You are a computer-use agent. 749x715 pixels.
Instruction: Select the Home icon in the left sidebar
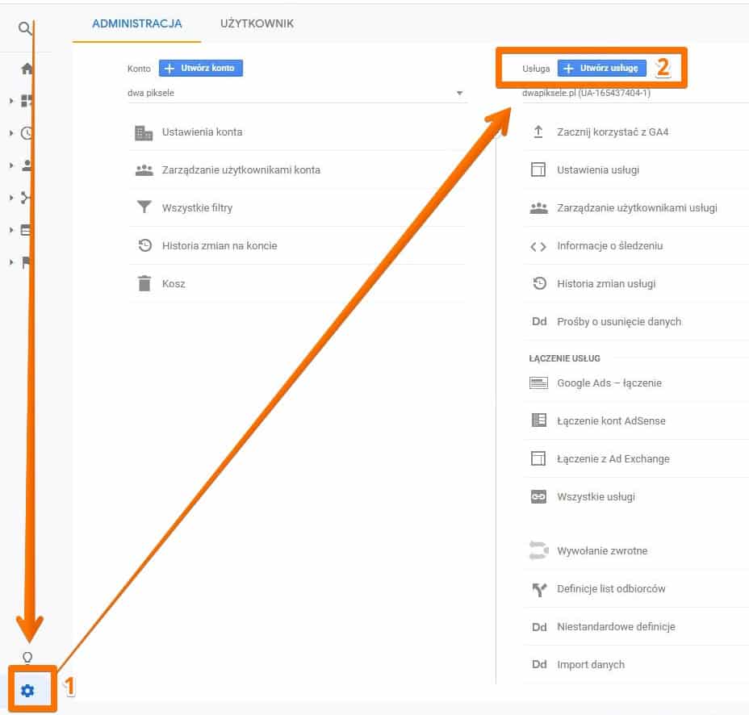(27, 69)
